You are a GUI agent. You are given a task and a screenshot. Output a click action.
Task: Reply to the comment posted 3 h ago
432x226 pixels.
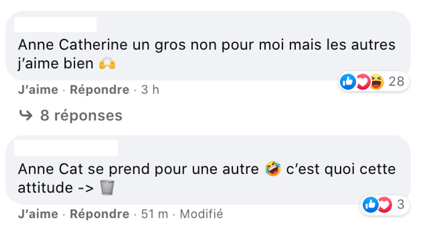tap(100, 90)
